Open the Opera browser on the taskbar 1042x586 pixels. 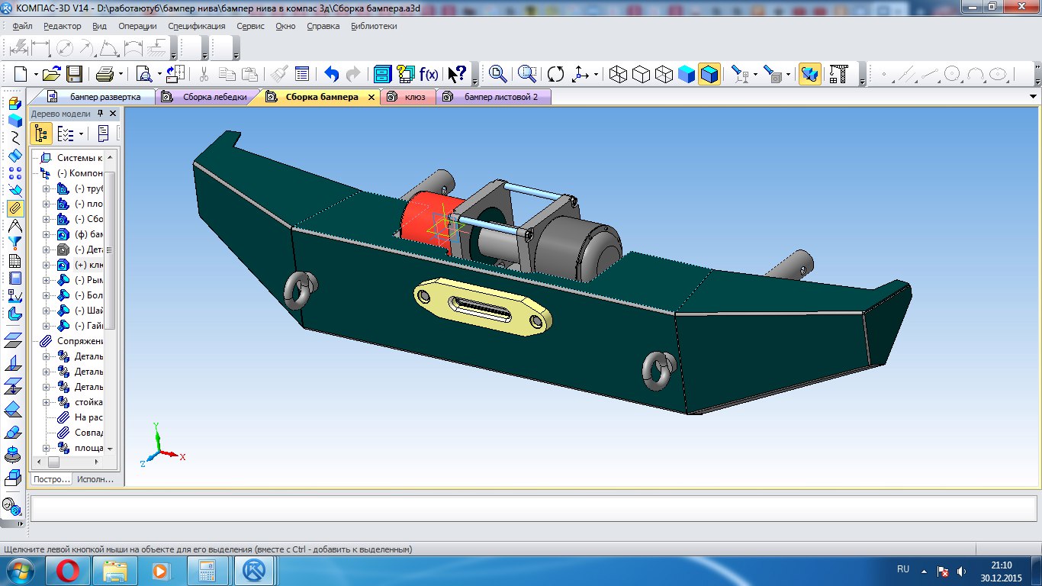click(67, 571)
